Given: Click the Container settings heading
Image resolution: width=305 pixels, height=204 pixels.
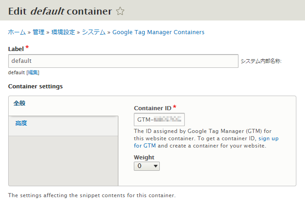Looking at the screenshot, I should [x=36, y=87].
